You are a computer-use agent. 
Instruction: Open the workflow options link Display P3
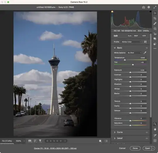pyautogui.click(x=55, y=148)
